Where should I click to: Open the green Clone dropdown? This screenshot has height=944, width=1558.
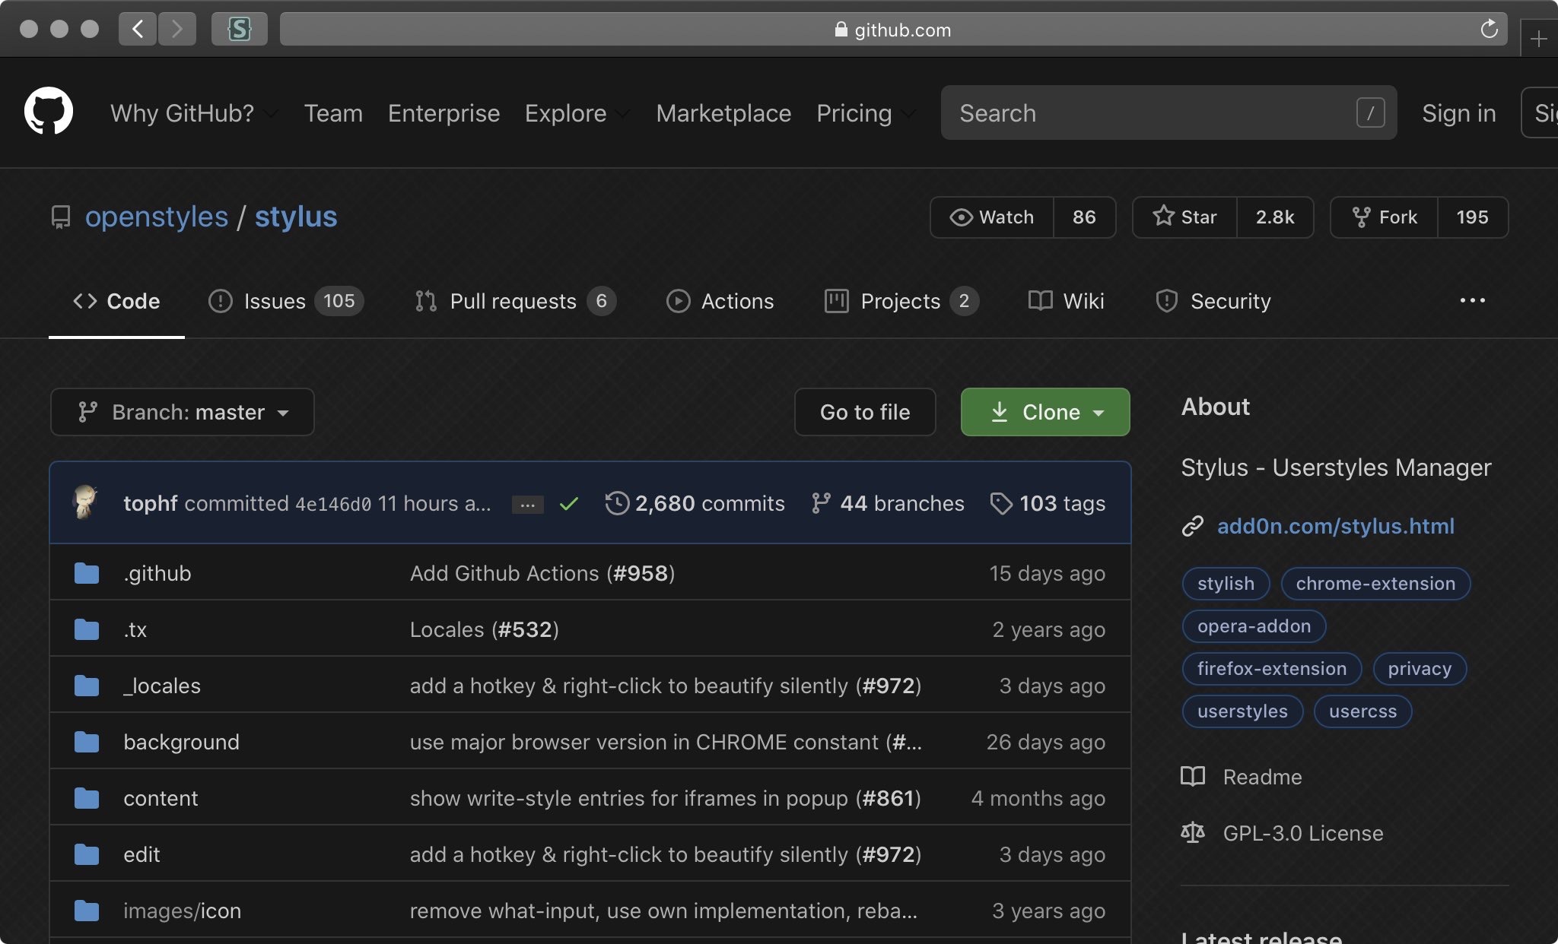[x=1045, y=412]
